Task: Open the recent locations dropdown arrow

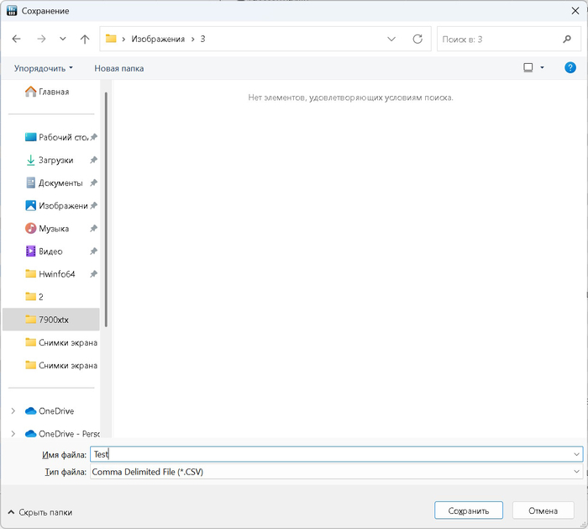Action: coord(63,39)
